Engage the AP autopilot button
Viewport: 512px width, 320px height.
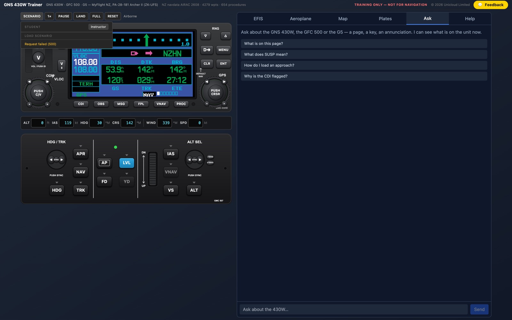coord(104,163)
